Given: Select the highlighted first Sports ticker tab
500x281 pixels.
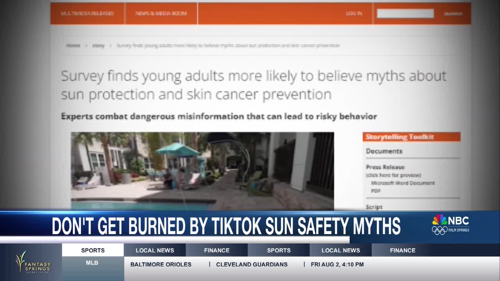Looking at the screenshot, I should (x=93, y=250).
